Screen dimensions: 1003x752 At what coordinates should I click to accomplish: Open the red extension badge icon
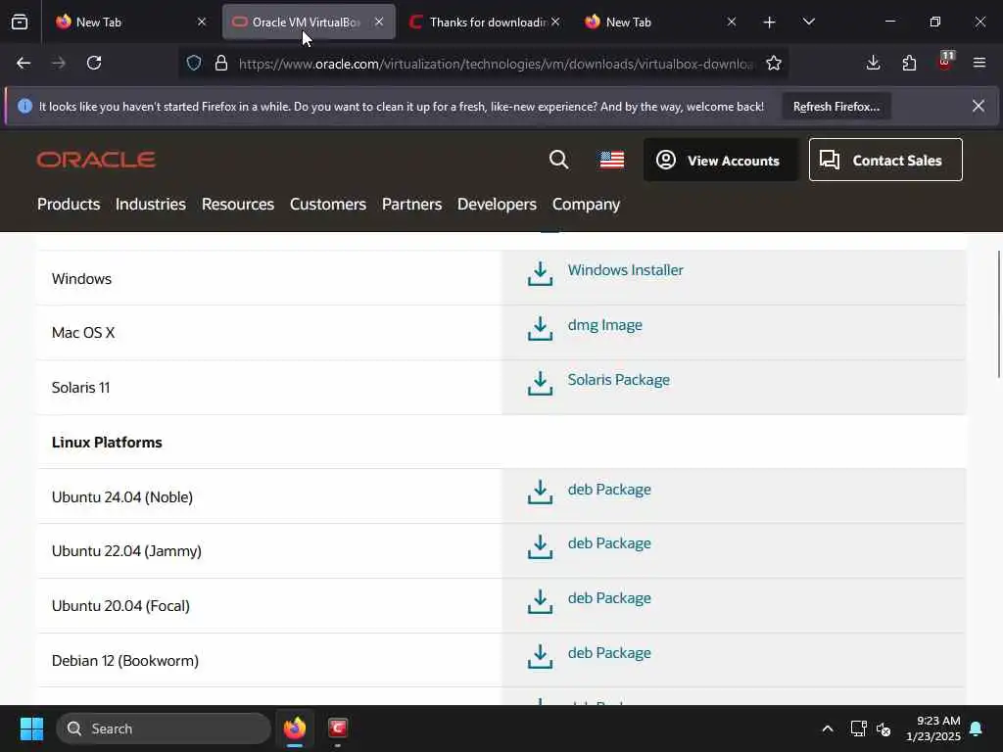945,62
